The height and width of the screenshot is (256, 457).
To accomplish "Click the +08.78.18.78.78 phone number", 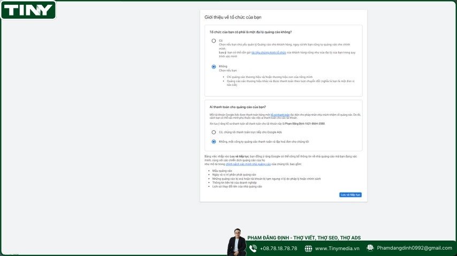I will pyautogui.click(x=278, y=249).
